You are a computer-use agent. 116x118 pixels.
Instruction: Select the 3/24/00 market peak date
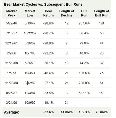point(11,103)
